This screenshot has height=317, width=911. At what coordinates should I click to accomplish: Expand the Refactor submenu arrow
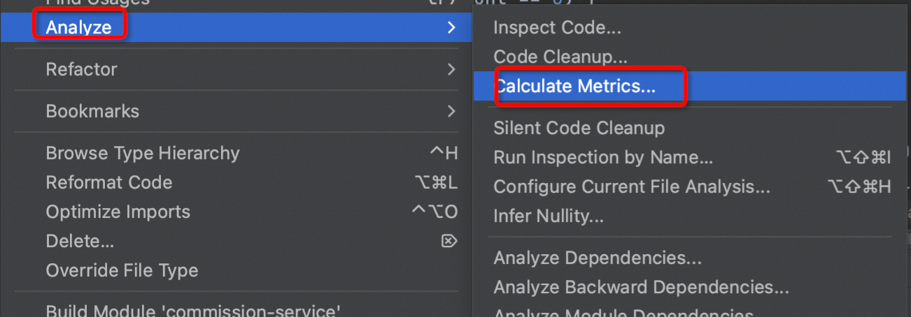(451, 69)
